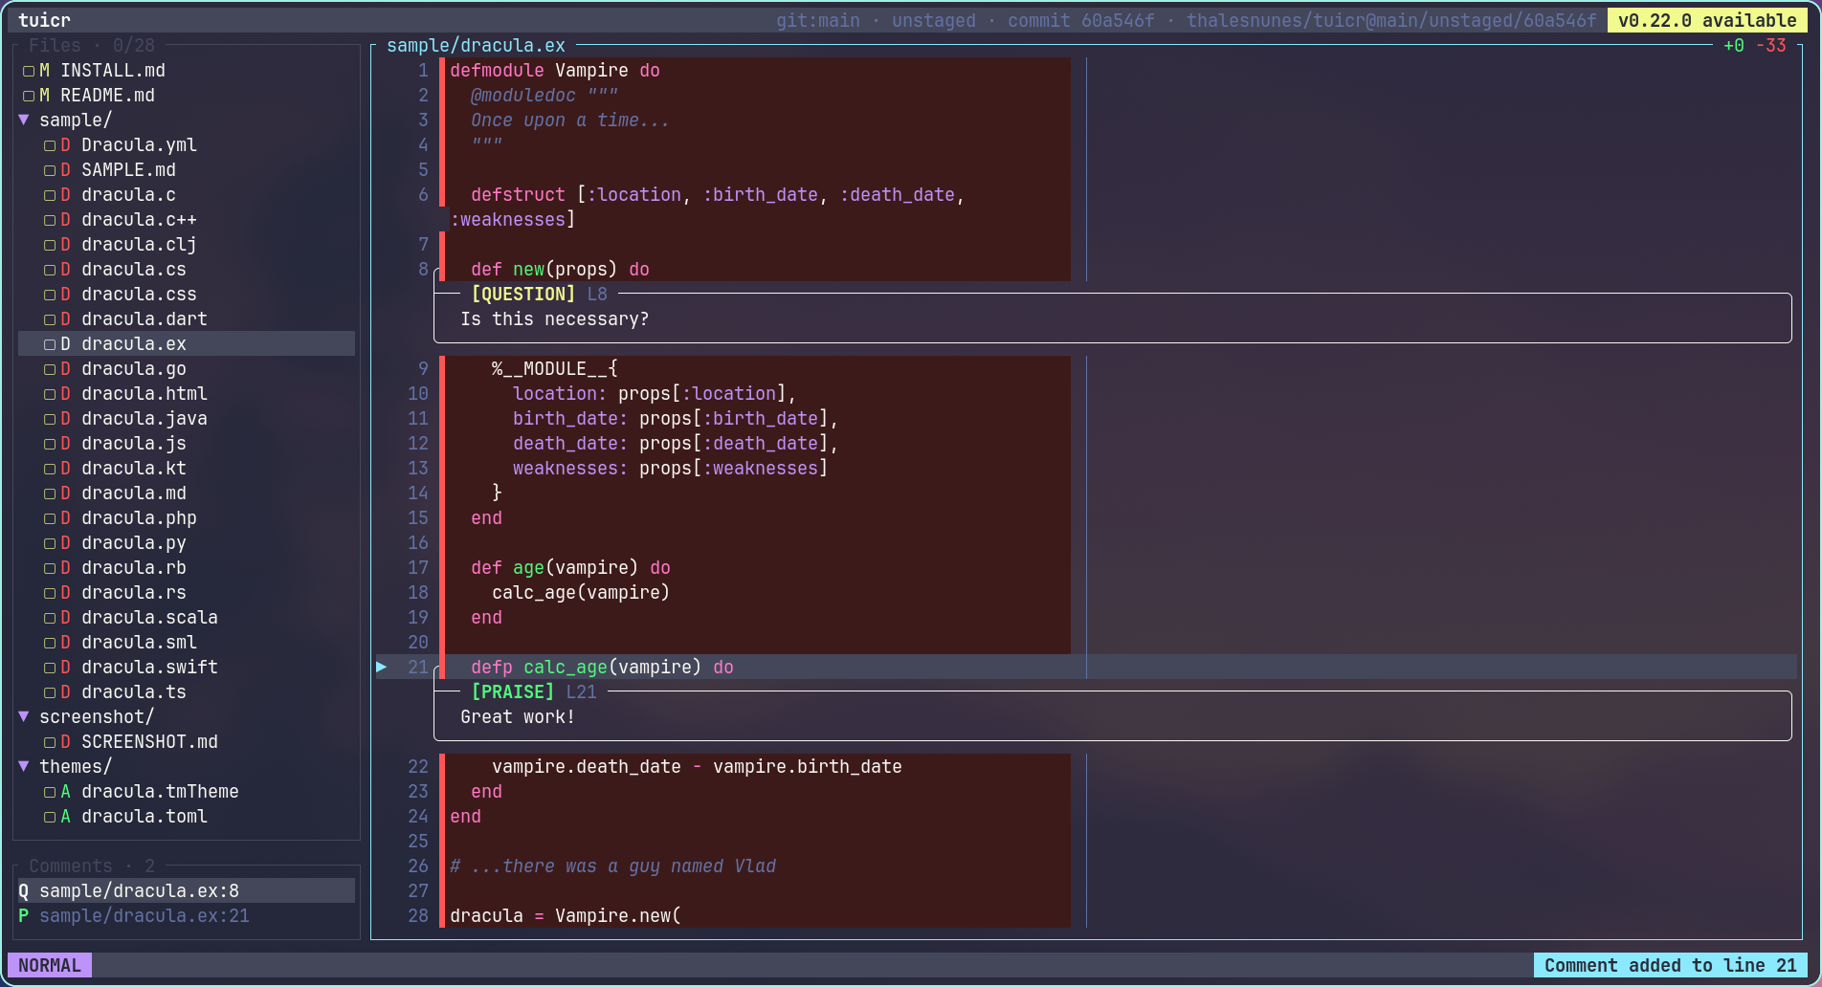Open dracula.rs in the file tree
This screenshot has width=1822, height=987.
pos(134,593)
